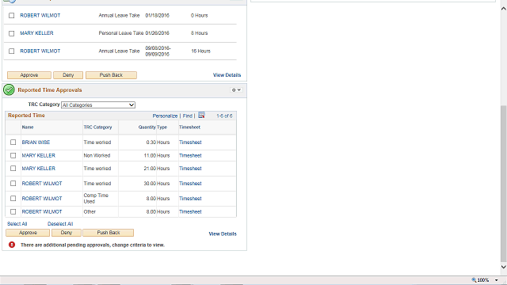Select Mary Keller 21.00 Hours row checkbox
The width and height of the screenshot is (507, 285).
[x=13, y=169]
